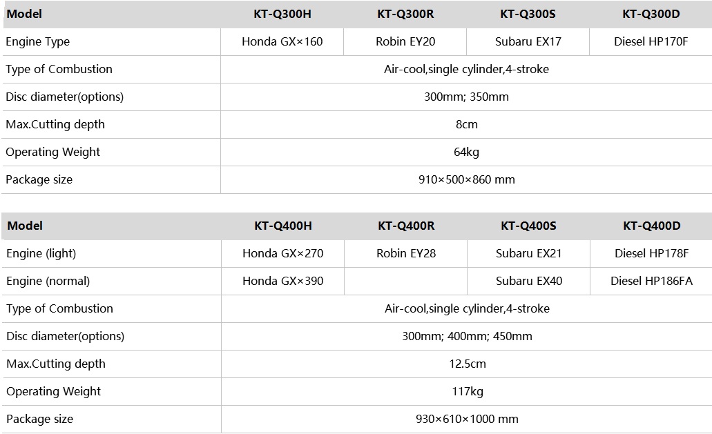The width and height of the screenshot is (712, 434).
Task: Click the KT-Q300H model header
Action: click(282, 14)
